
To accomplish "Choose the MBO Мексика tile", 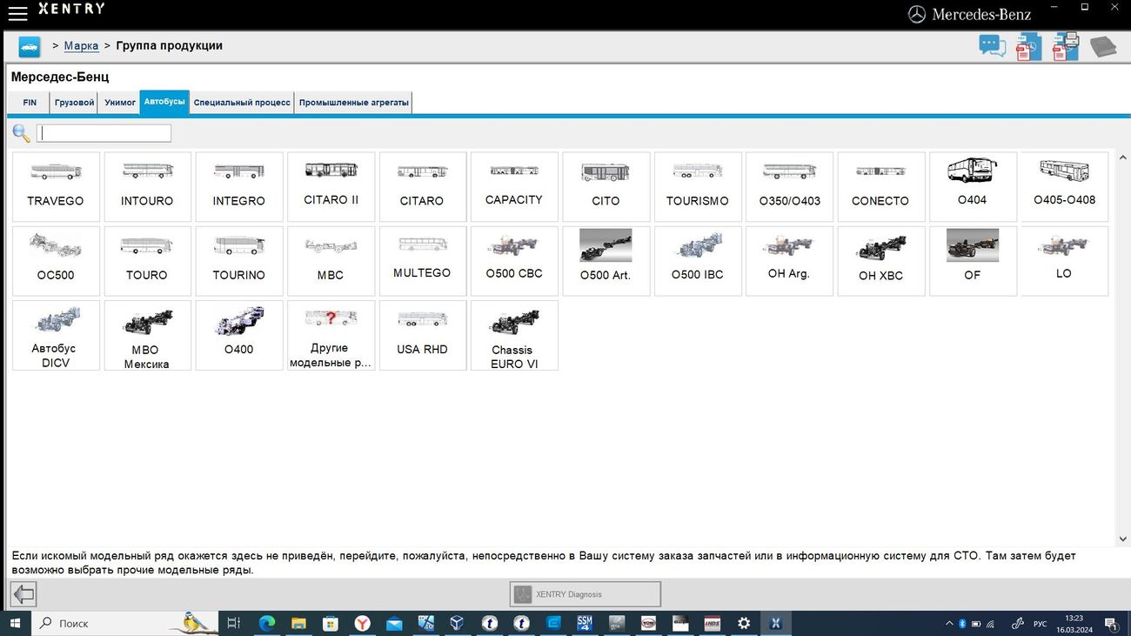I will [147, 335].
